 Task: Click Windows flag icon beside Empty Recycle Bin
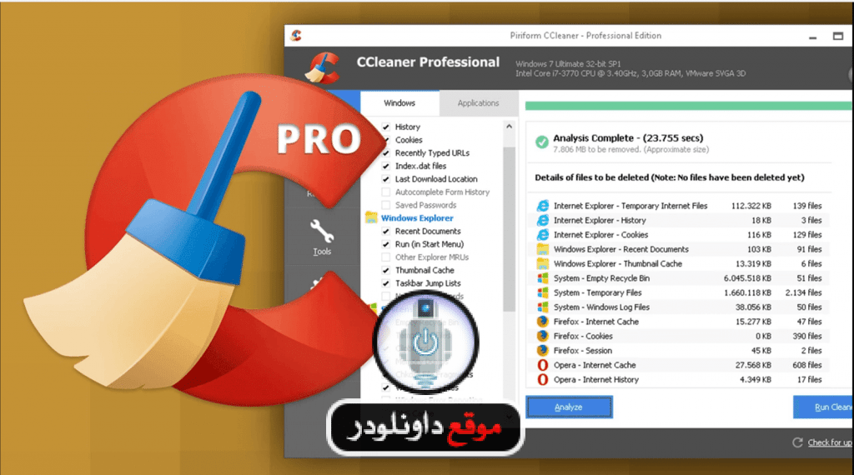(x=542, y=278)
